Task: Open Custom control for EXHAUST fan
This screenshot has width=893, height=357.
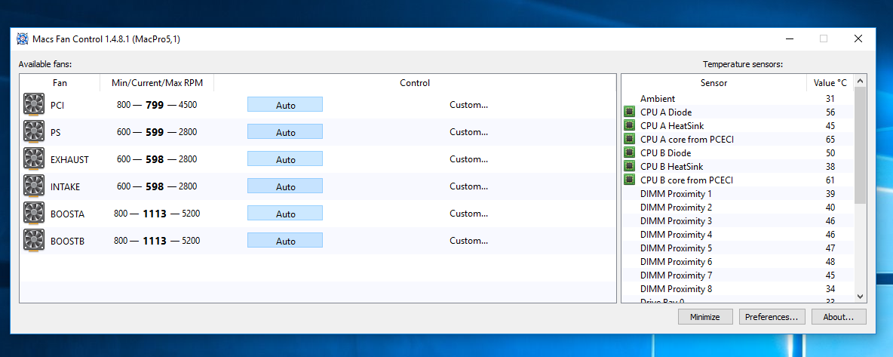Action: 468,159
